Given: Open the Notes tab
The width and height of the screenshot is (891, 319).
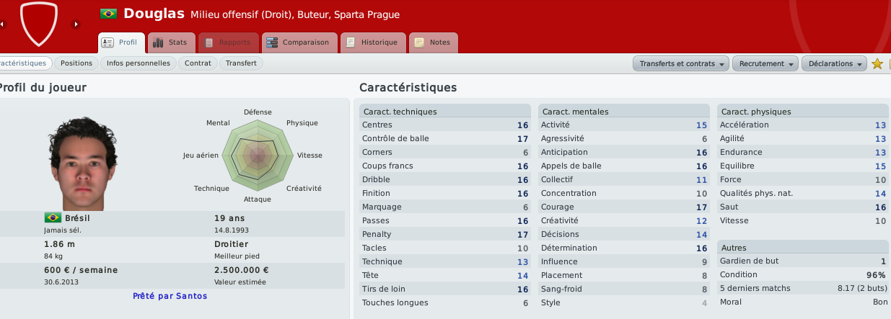Looking at the screenshot, I should coord(433,42).
